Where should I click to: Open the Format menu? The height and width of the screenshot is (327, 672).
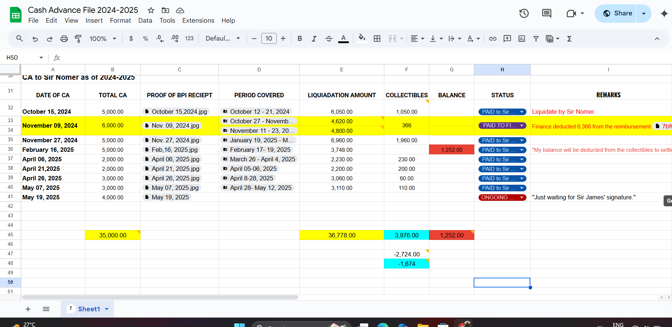click(120, 20)
